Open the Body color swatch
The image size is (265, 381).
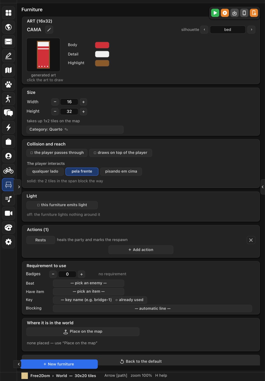tap(102, 45)
